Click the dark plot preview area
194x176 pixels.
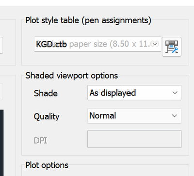(x=1, y=143)
